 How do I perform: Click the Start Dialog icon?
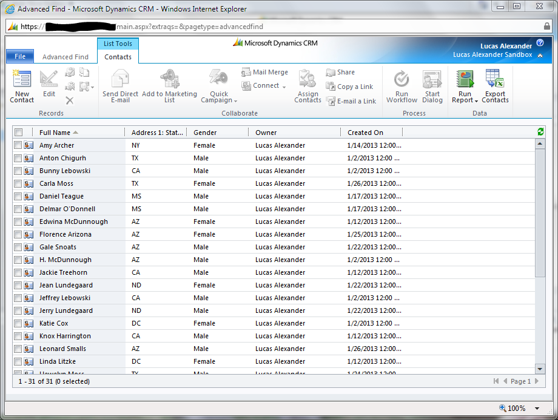(x=432, y=79)
